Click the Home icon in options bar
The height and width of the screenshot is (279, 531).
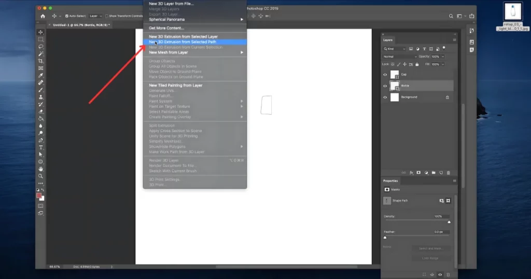coord(43,16)
